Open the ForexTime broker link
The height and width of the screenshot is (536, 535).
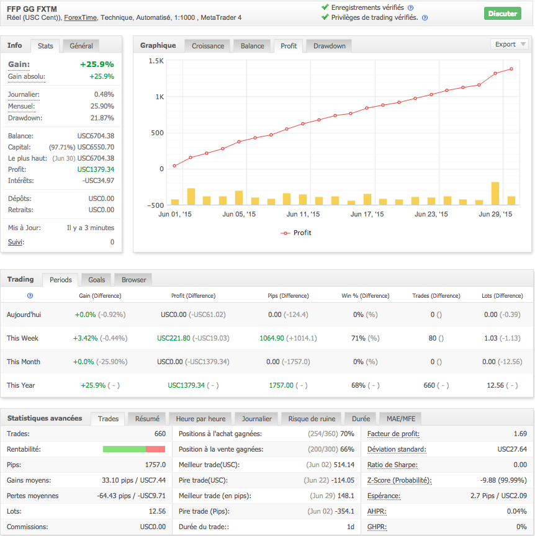(x=81, y=17)
